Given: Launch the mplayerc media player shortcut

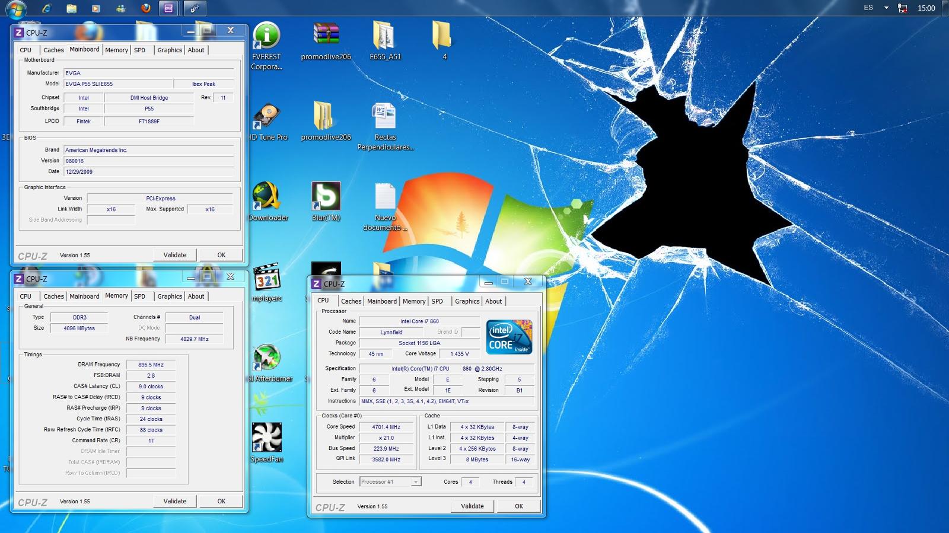Looking at the screenshot, I should click(267, 283).
